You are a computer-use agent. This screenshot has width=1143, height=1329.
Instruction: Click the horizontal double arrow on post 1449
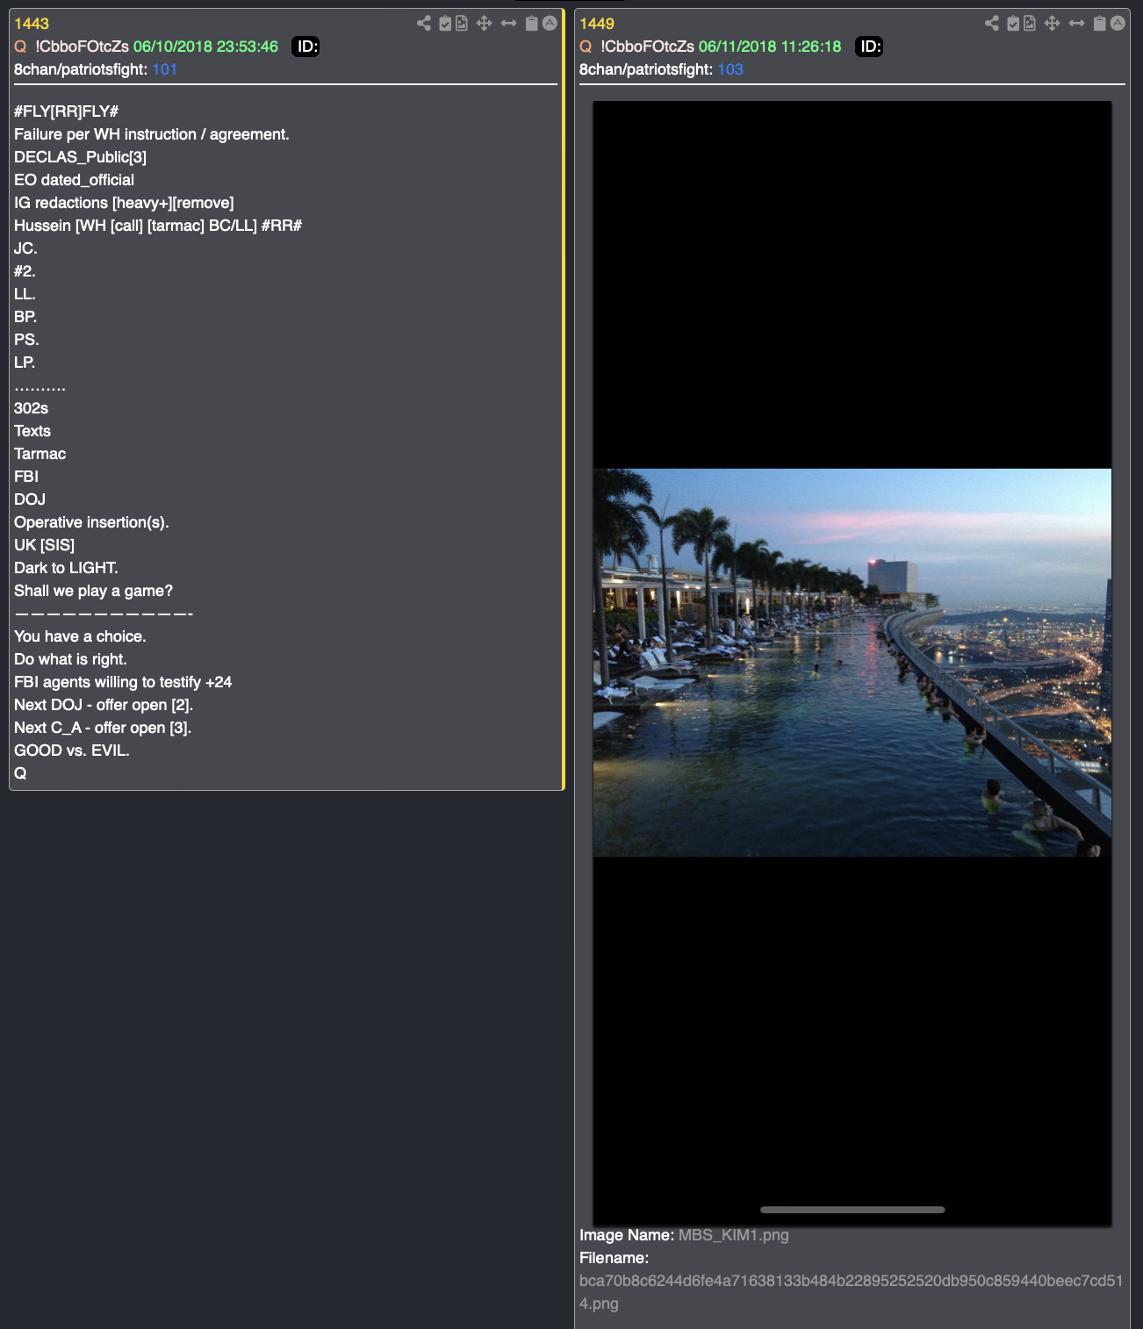[x=1076, y=24]
